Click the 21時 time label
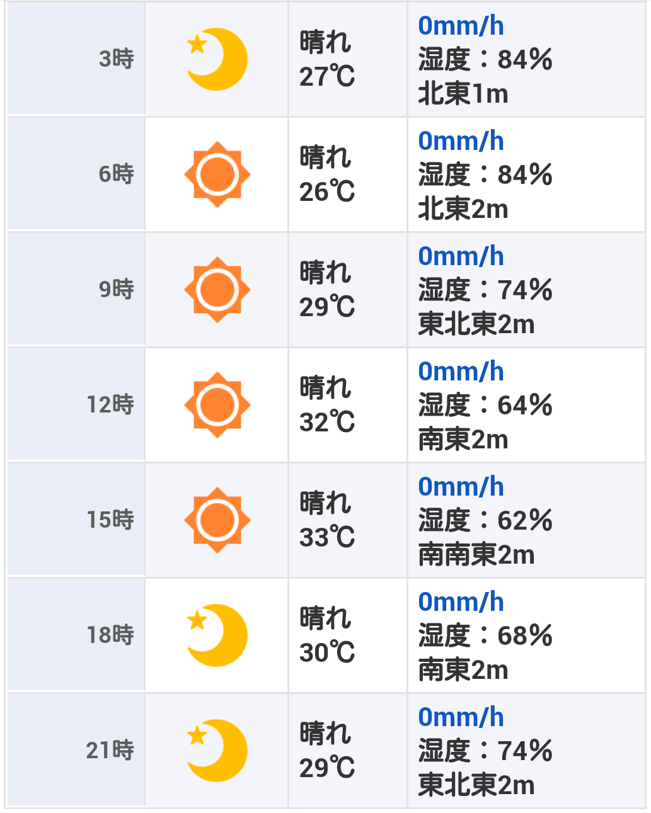The width and height of the screenshot is (651, 813). click(110, 750)
